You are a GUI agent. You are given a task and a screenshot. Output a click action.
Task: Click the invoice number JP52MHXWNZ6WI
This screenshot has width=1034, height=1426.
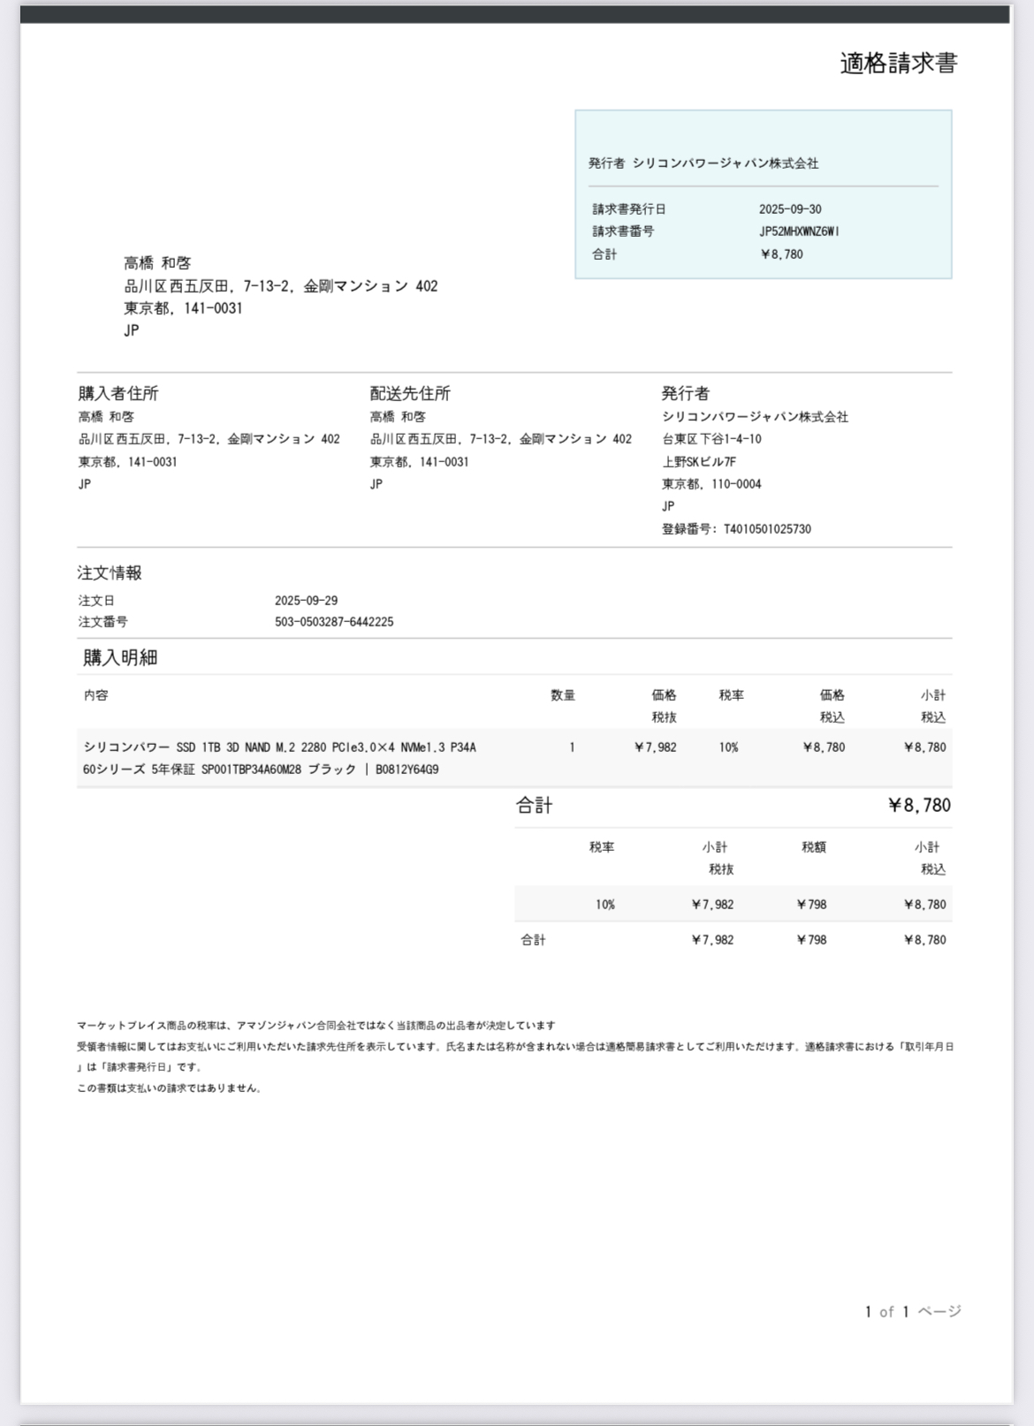799,231
